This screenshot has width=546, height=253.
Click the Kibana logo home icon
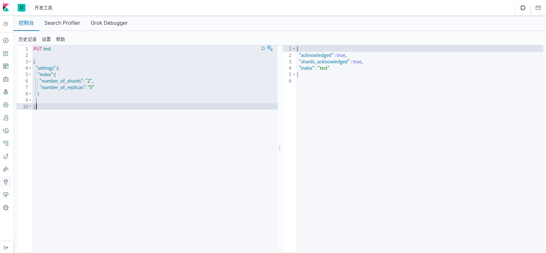click(6, 7)
